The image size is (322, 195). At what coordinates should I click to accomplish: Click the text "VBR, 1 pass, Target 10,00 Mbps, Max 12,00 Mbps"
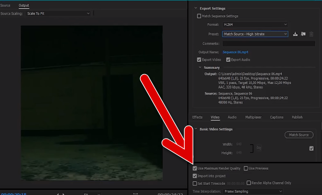coord(255,83)
